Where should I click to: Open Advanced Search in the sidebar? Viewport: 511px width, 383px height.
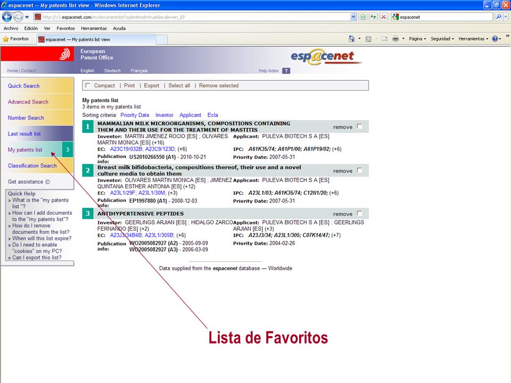pyautogui.click(x=28, y=102)
